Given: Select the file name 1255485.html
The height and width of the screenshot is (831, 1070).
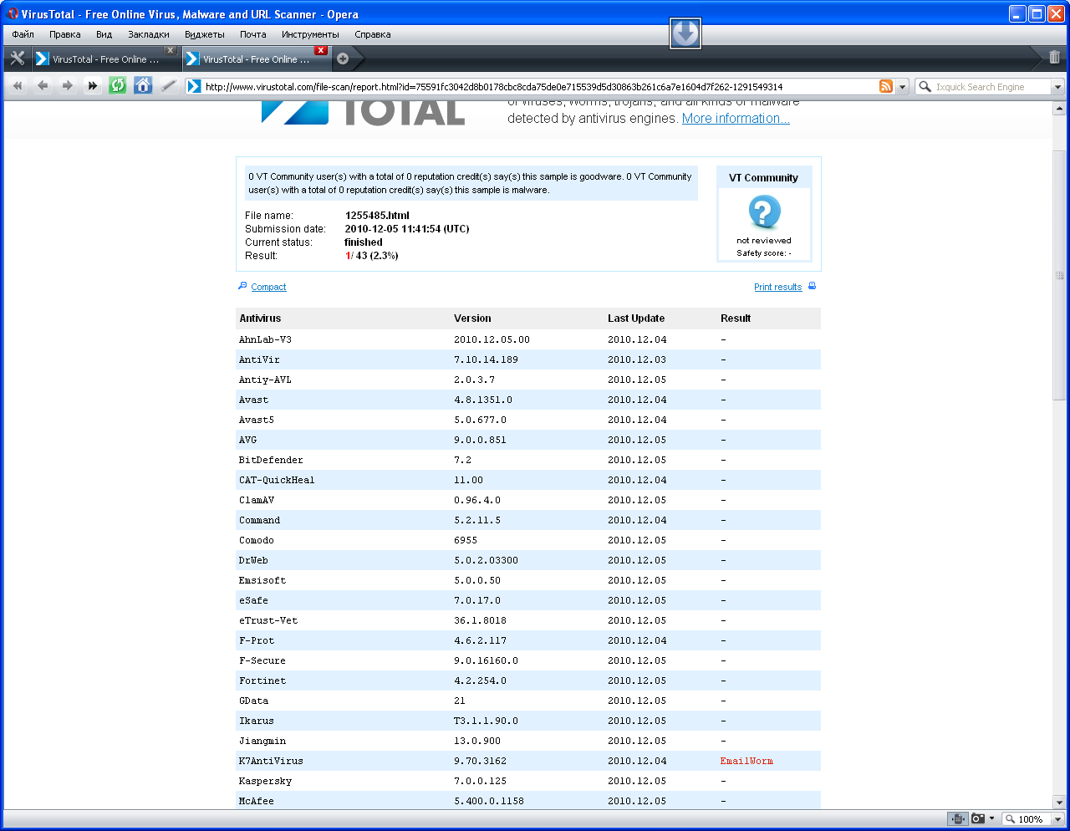Looking at the screenshot, I should (377, 216).
